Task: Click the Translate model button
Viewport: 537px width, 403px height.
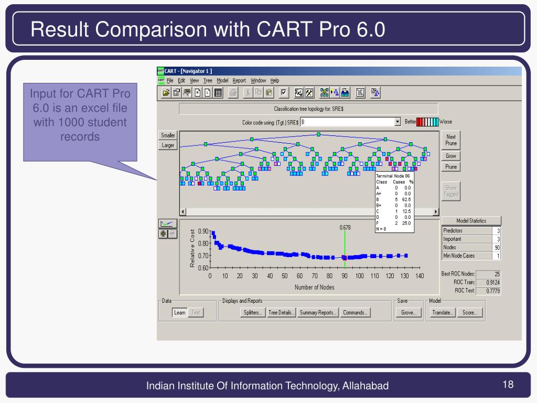Action: 443,313
